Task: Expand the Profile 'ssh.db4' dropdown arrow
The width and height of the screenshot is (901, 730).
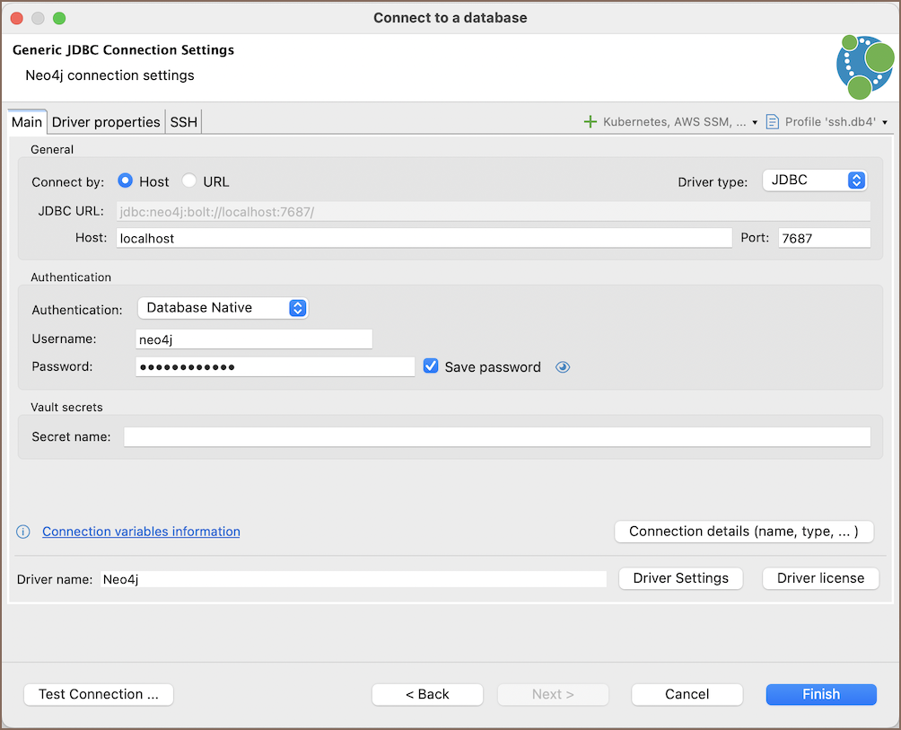Action: (885, 122)
